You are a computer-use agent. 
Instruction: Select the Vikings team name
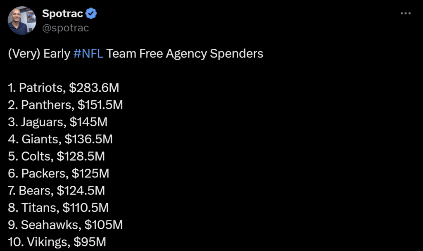[47, 242]
